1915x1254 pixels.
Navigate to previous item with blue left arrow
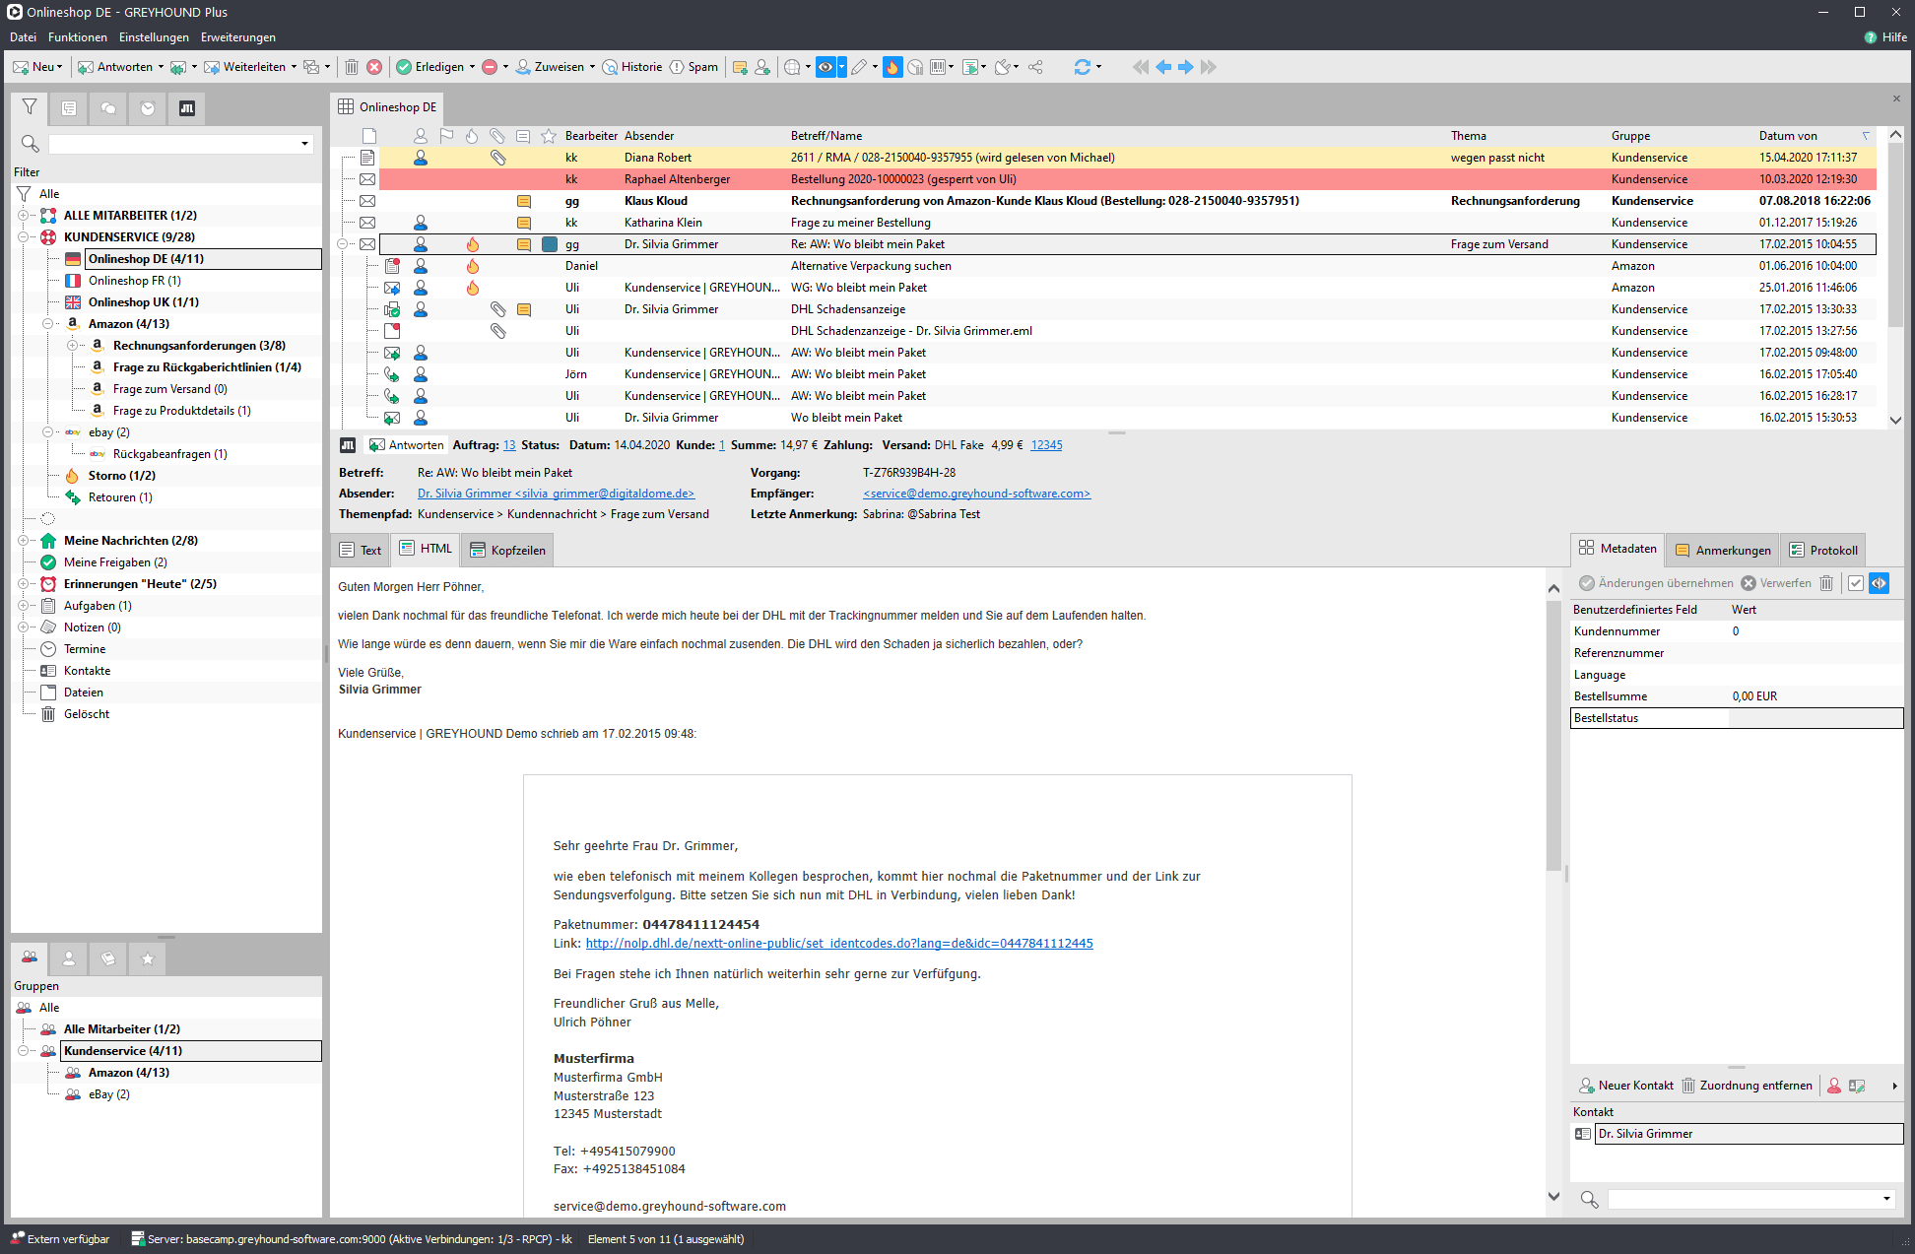(x=1163, y=67)
